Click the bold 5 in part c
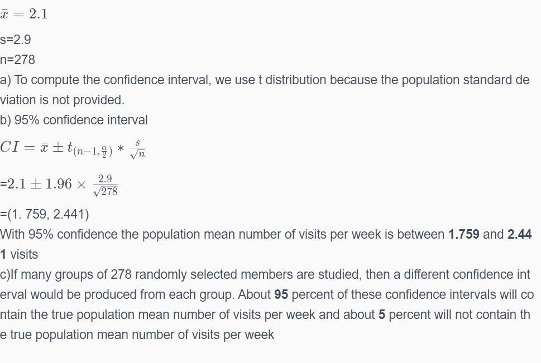The image size is (541, 363). point(382,314)
